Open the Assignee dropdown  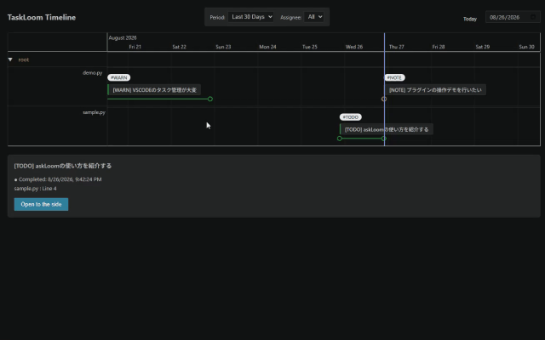click(314, 17)
